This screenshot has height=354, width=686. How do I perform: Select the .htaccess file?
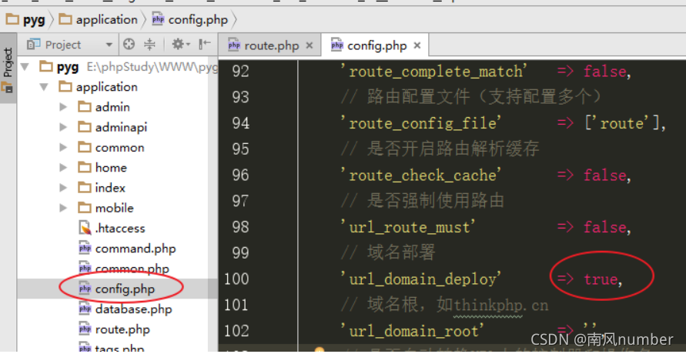tap(120, 228)
